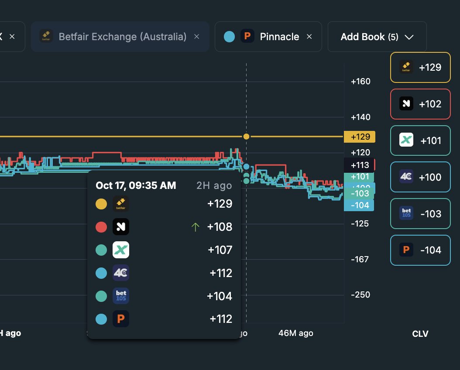Screen dimensions: 460x370
Task: Select the bet105 -103 odds card
Action: tap(420, 214)
